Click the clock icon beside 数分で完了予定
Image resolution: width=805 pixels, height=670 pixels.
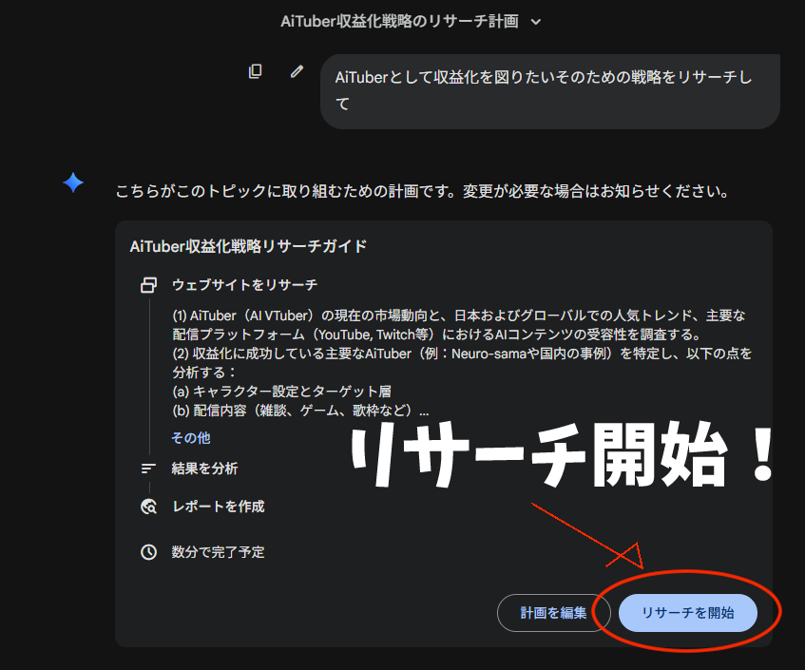148,552
